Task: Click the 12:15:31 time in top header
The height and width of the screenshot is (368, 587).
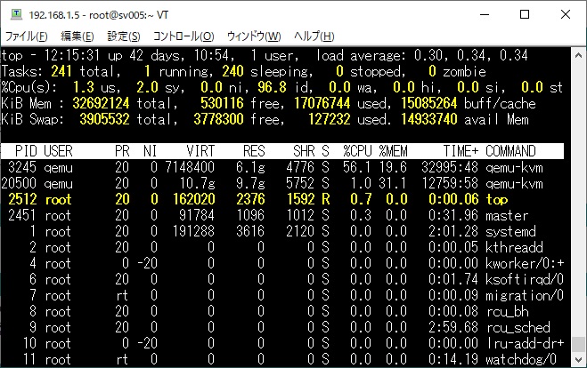Action: (72, 55)
